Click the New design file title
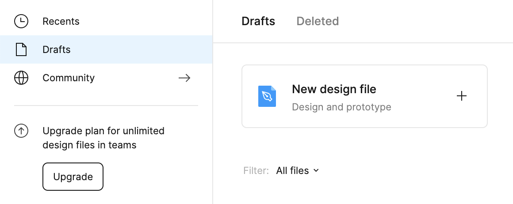 pyautogui.click(x=334, y=89)
